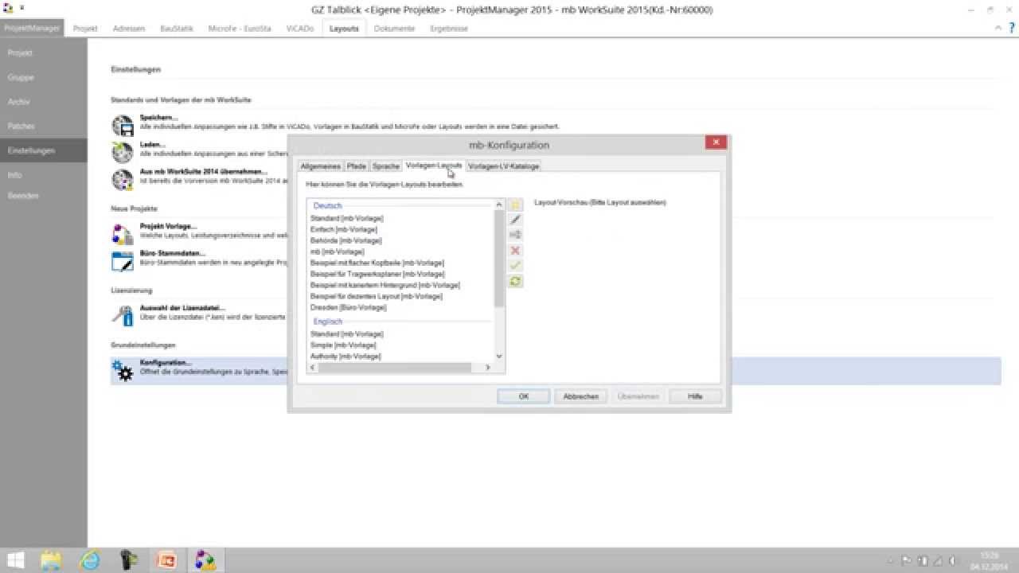Viewport: 1019px width, 573px height.
Task: Click layout list scroll-up arrow
Action: tap(499, 205)
